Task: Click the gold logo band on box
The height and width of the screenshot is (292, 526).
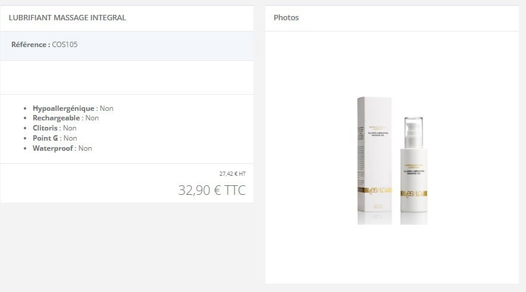Action: (375, 190)
